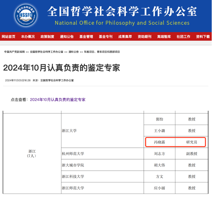Screen dimensions: 212x197
Task: Select 资助期刊 in the navigation bar
Action: coord(145,37)
